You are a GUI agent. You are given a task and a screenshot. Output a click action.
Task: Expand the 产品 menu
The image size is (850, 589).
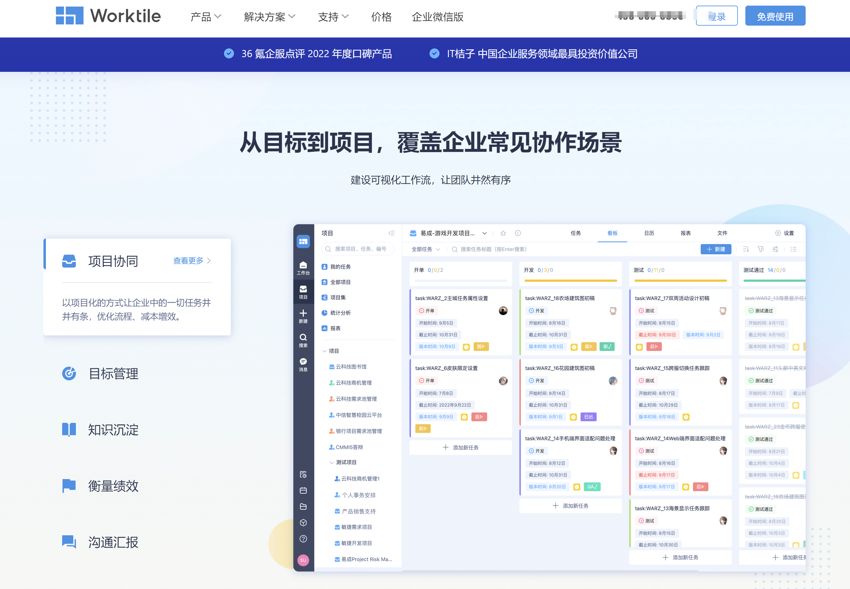(x=206, y=17)
